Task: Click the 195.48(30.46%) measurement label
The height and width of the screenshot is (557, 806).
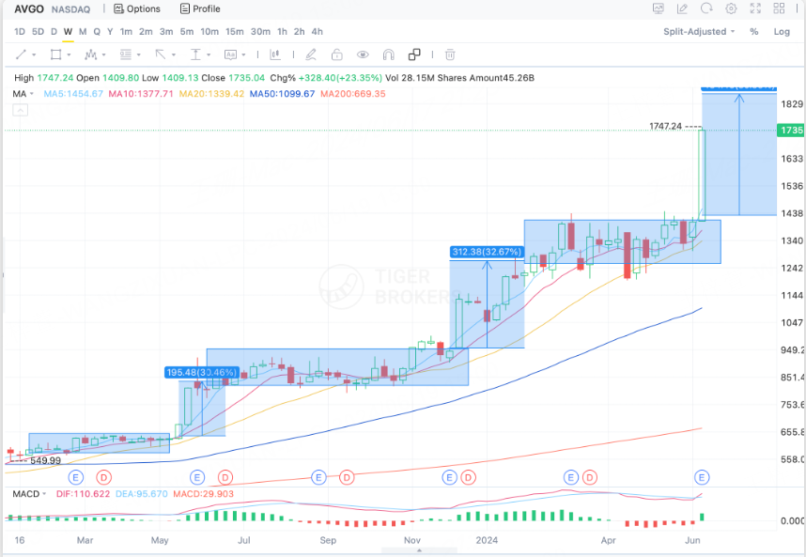Action: click(202, 372)
